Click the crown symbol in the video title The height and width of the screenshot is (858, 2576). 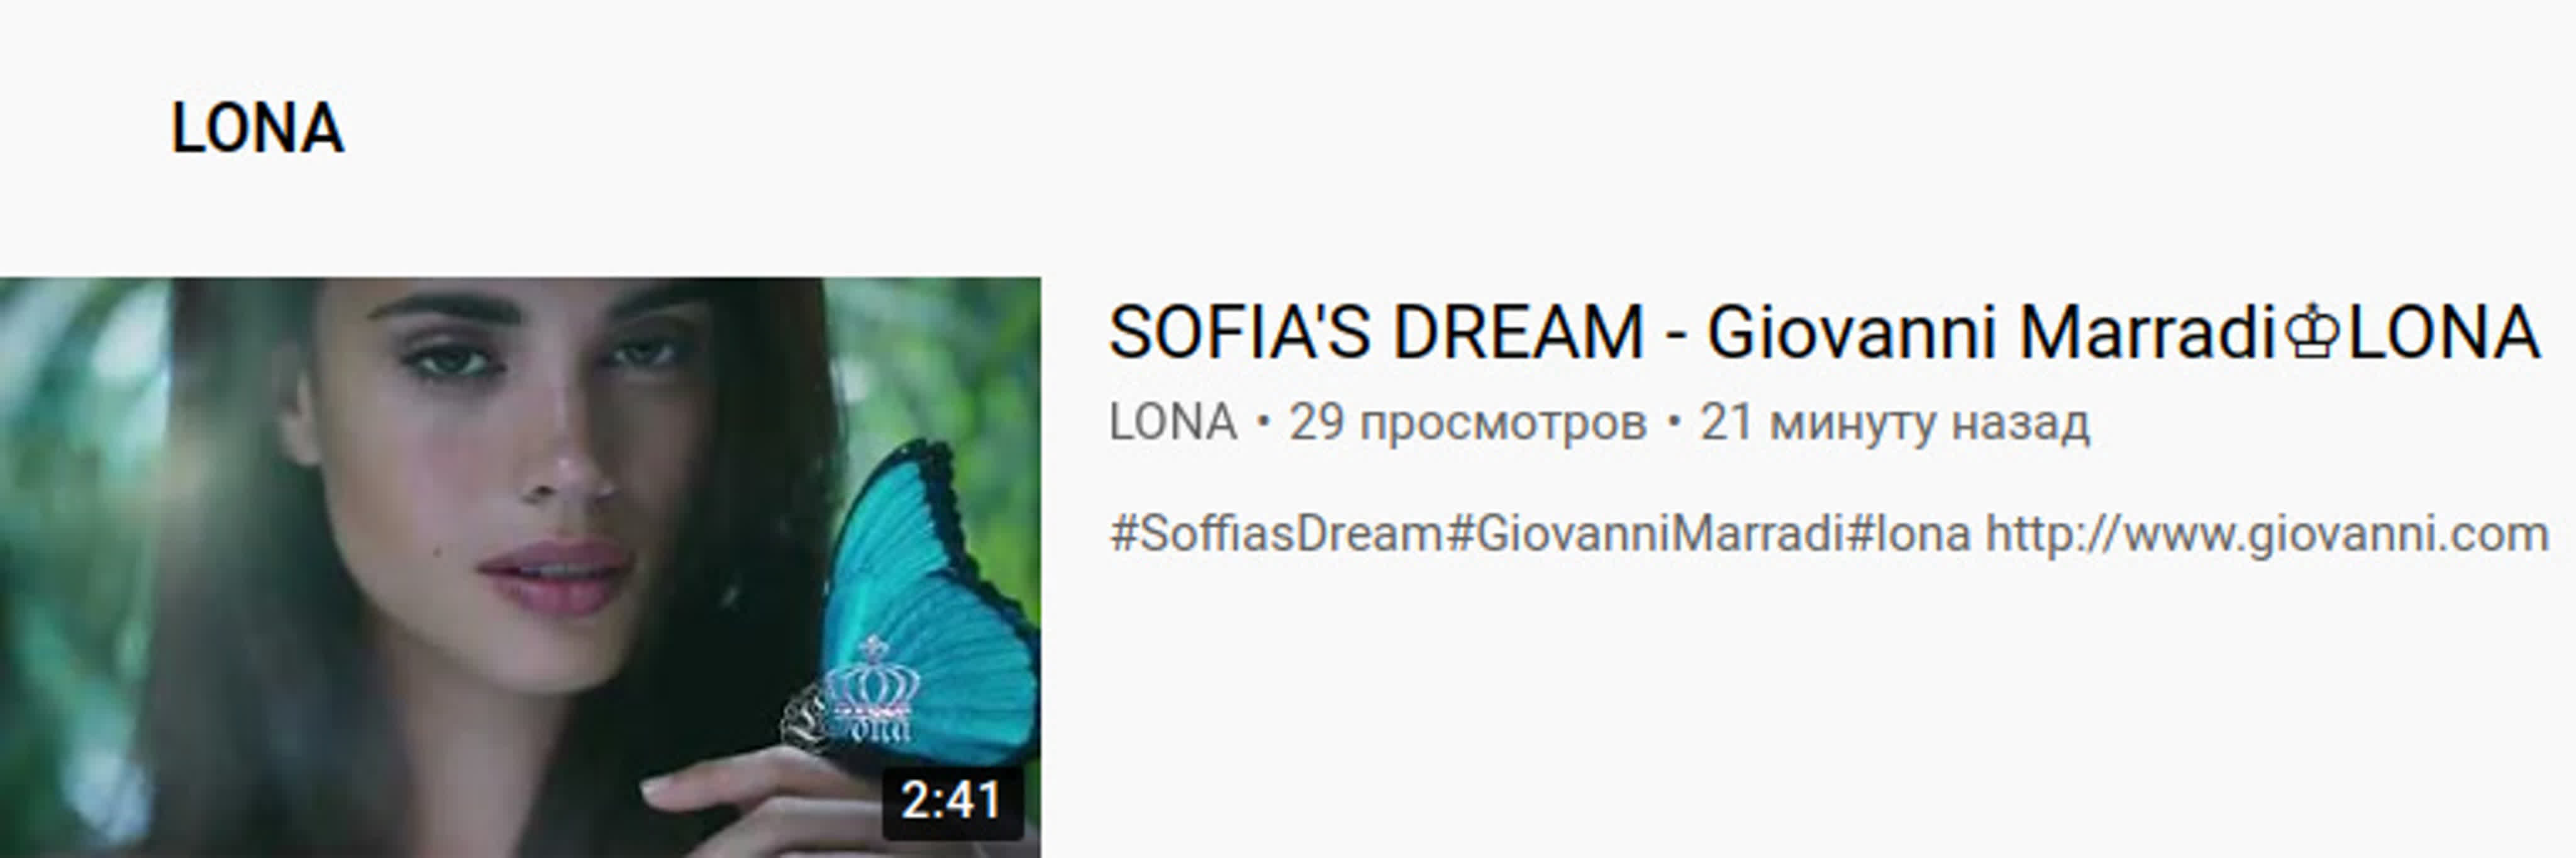[x=2312, y=333]
